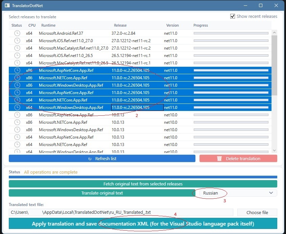This screenshot has width=286, height=234.
Task: Sort by the CPU column header
Action: tap(32, 25)
